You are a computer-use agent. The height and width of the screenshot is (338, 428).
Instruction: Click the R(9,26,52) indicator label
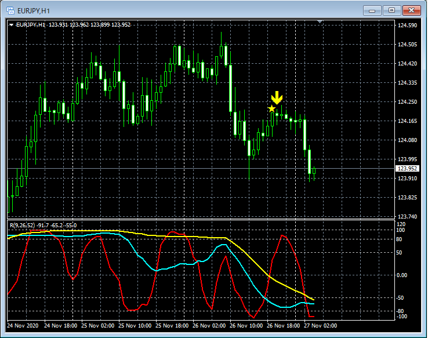[43, 226]
